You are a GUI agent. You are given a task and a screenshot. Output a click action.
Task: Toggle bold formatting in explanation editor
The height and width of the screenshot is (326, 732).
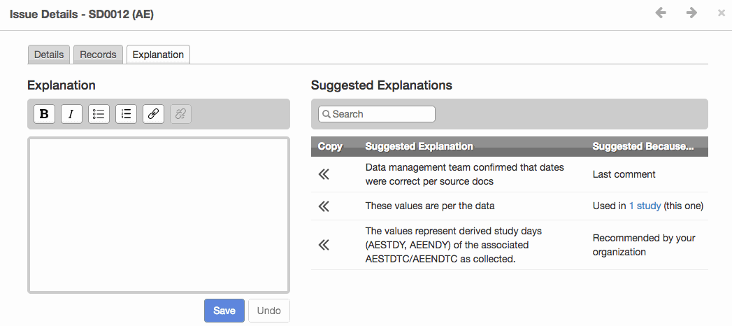[x=44, y=114]
